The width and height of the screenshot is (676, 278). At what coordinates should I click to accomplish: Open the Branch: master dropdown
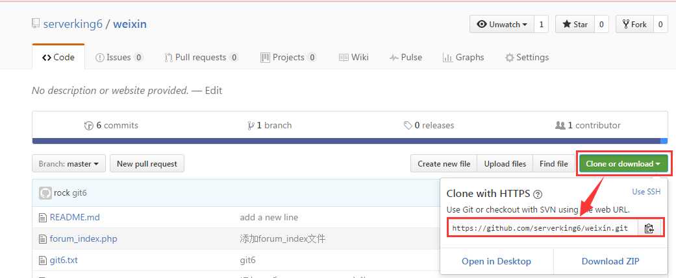click(69, 163)
